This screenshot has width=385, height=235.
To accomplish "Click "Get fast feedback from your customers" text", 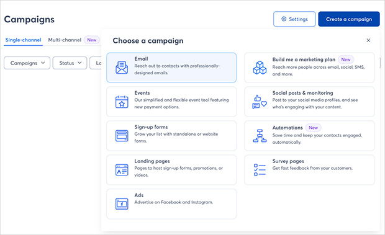I will click(x=312, y=168).
